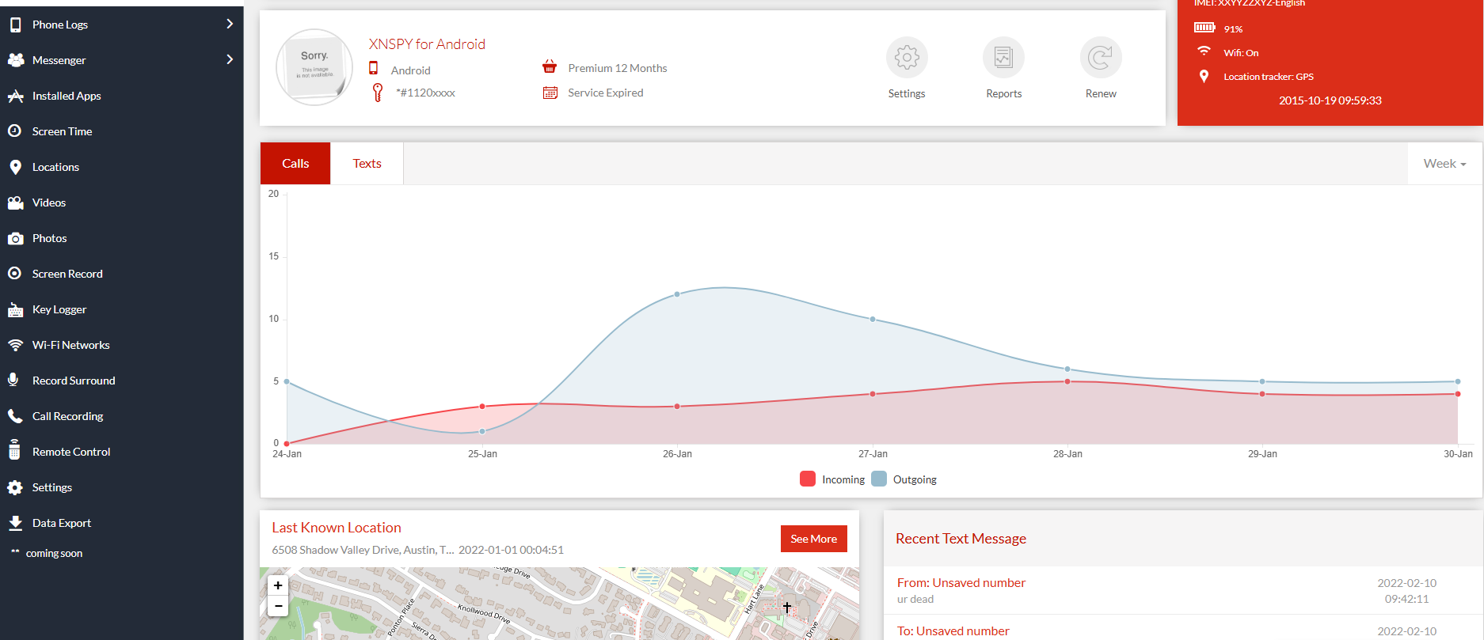Open Key Logger from the sidebar
1484x640 pixels.
(x=59, y=309)
